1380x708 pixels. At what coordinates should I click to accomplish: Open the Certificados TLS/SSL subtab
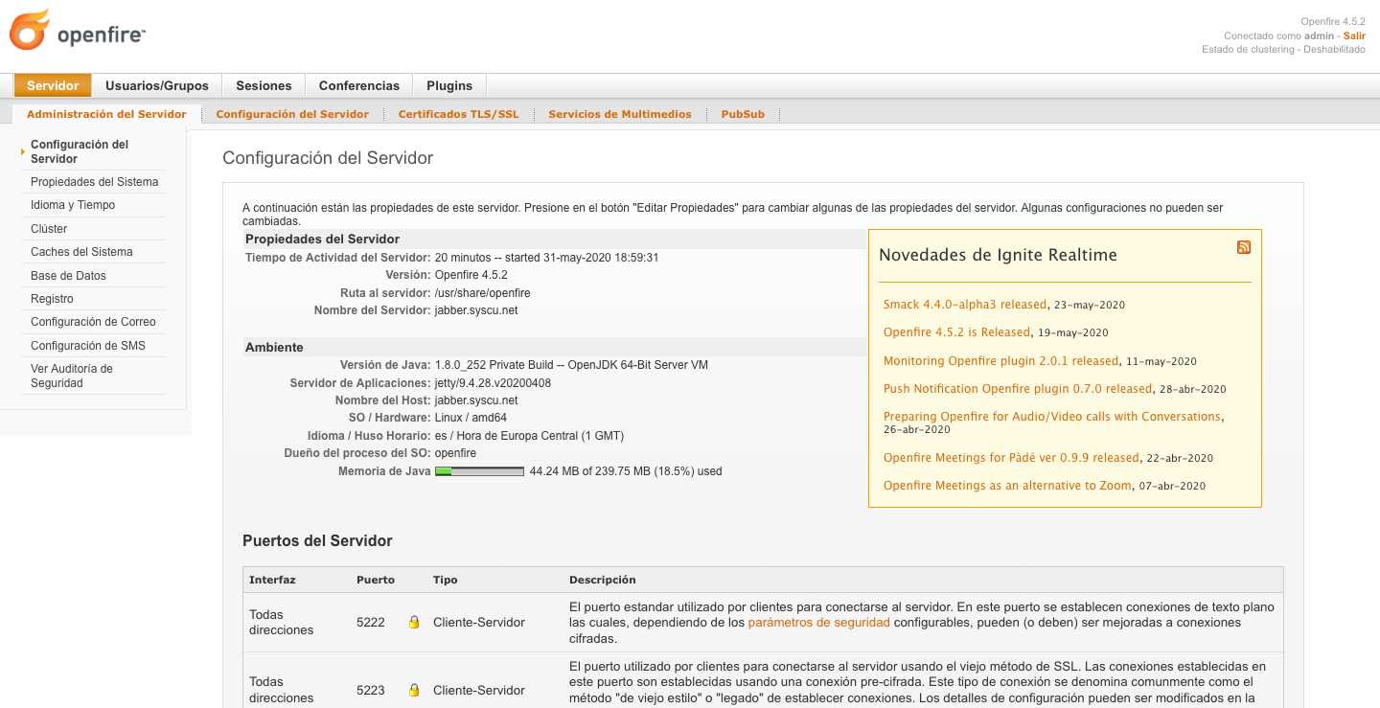[458, 114]
